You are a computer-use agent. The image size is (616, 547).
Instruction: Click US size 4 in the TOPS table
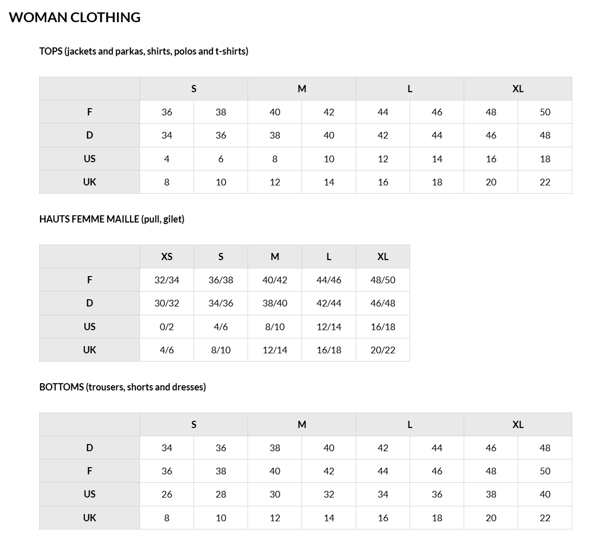(167, 159)
